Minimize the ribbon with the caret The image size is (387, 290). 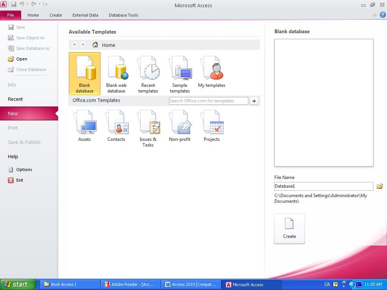click(375, 15)
